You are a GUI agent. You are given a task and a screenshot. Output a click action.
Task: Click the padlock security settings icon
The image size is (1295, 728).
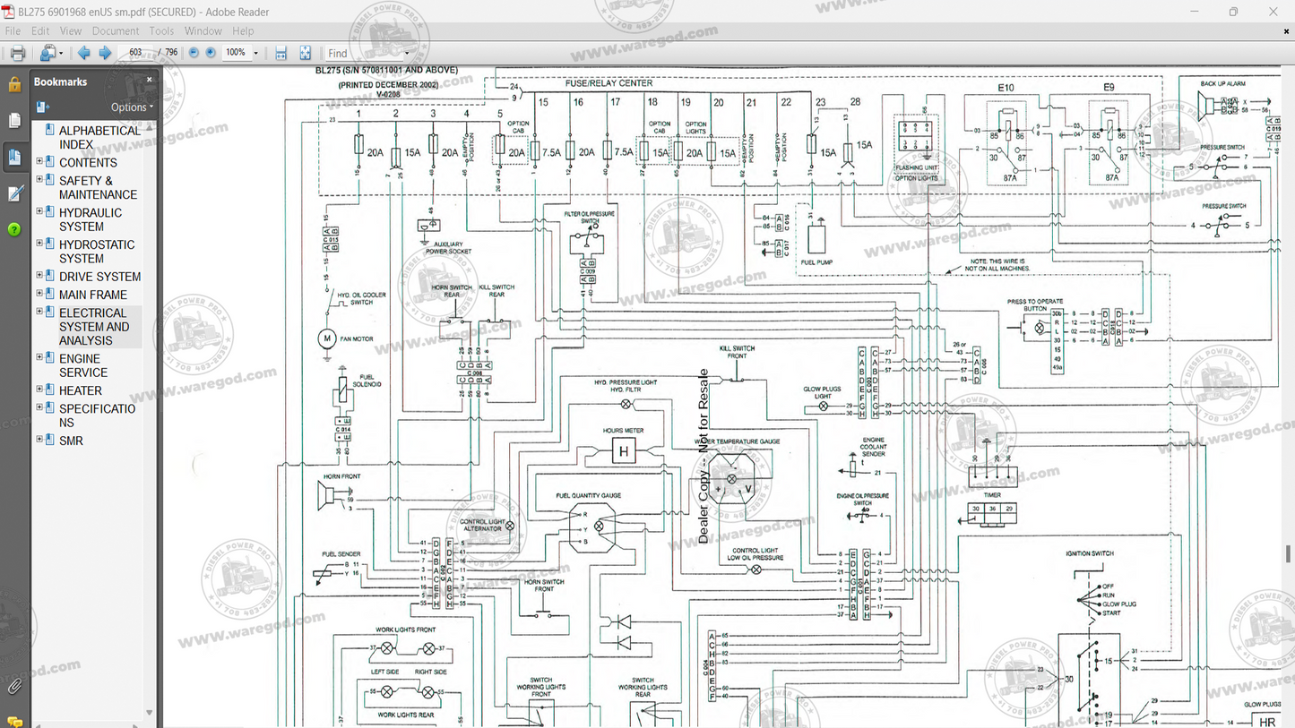(x=14, y=85)
